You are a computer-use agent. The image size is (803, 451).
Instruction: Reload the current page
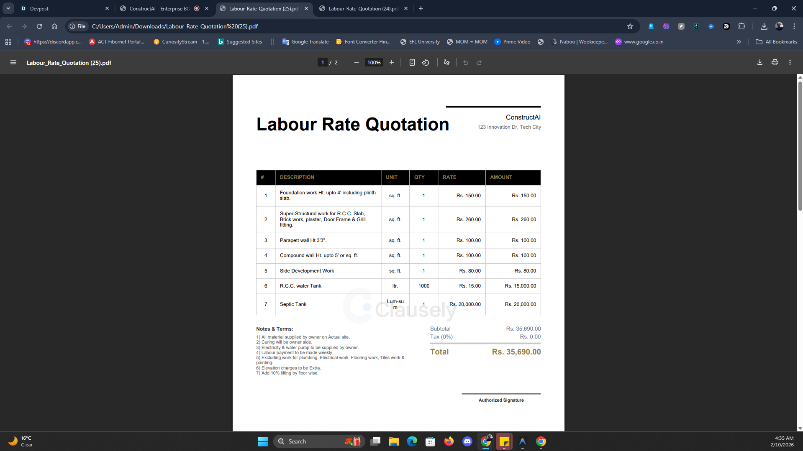(39, 26)
